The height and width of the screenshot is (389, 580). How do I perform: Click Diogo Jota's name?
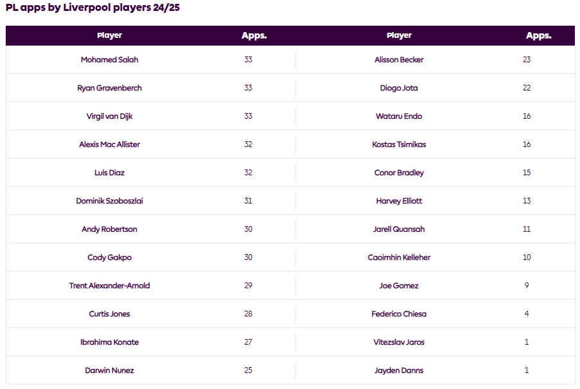tap(399, 88)
